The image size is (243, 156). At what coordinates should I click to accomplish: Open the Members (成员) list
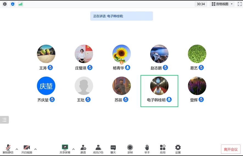pyautogui.click(x=98, y=149)
